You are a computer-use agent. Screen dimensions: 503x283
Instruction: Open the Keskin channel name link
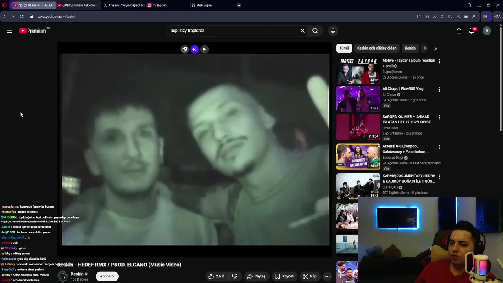click(x=77, y=274)
